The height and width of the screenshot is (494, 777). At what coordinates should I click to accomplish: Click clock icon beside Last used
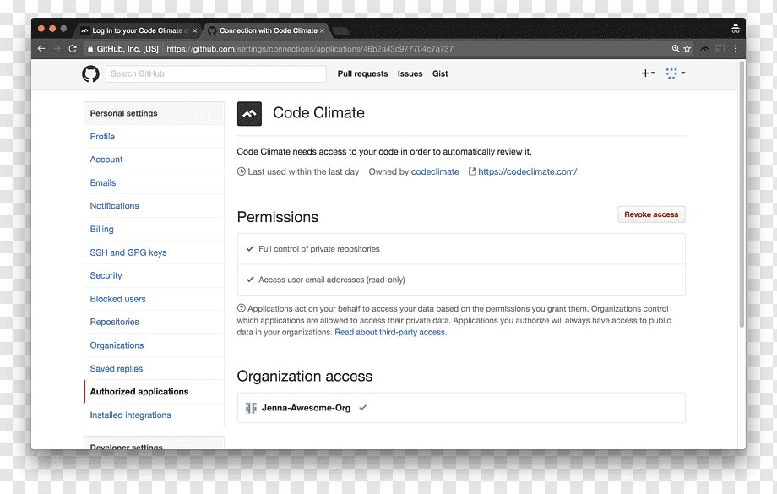pos(242,171)
